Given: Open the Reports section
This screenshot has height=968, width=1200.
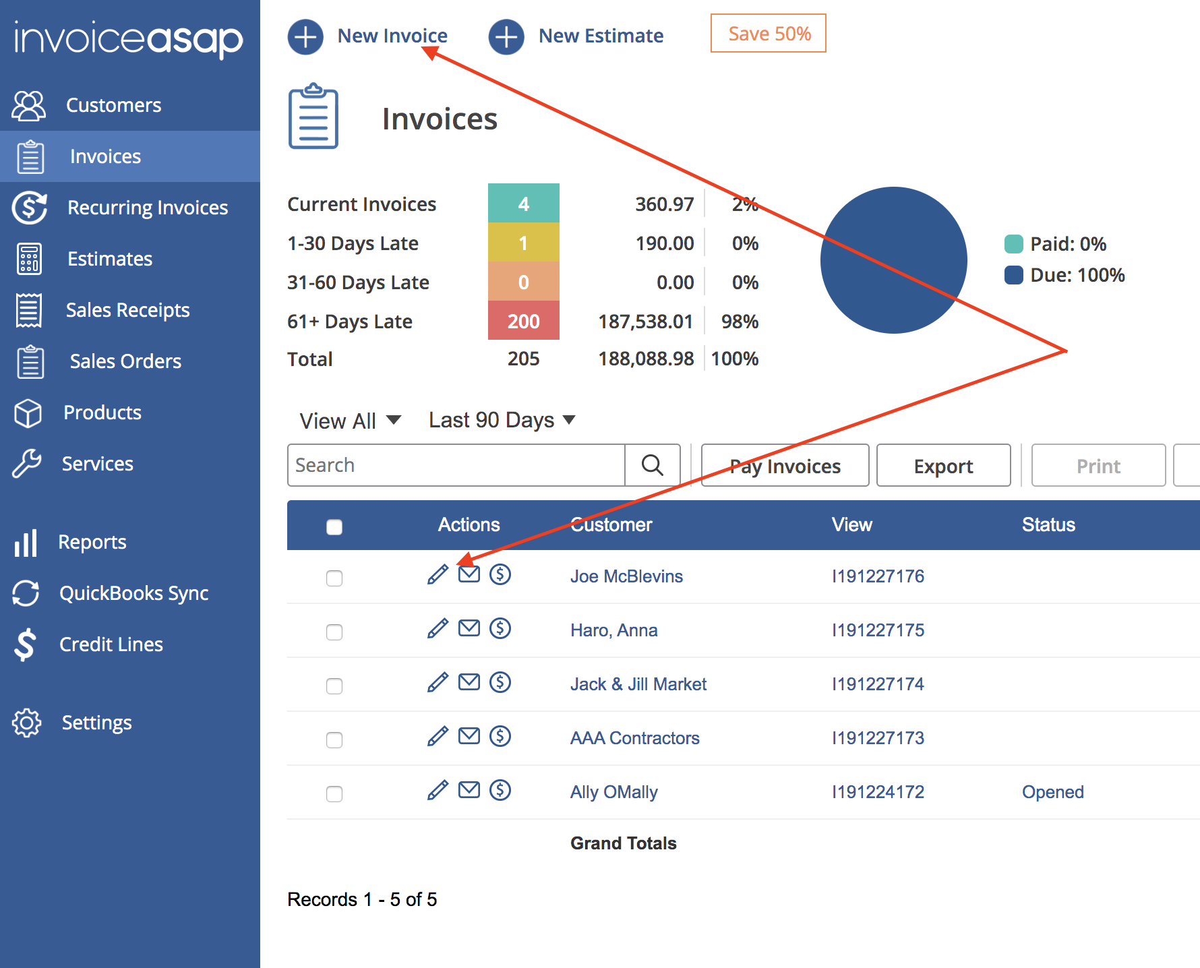Looking at the screenshot, I should click(x=92, y=541).
